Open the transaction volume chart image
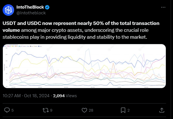 pos(84,66)
